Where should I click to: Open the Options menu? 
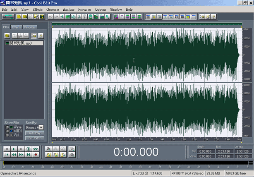101,10
